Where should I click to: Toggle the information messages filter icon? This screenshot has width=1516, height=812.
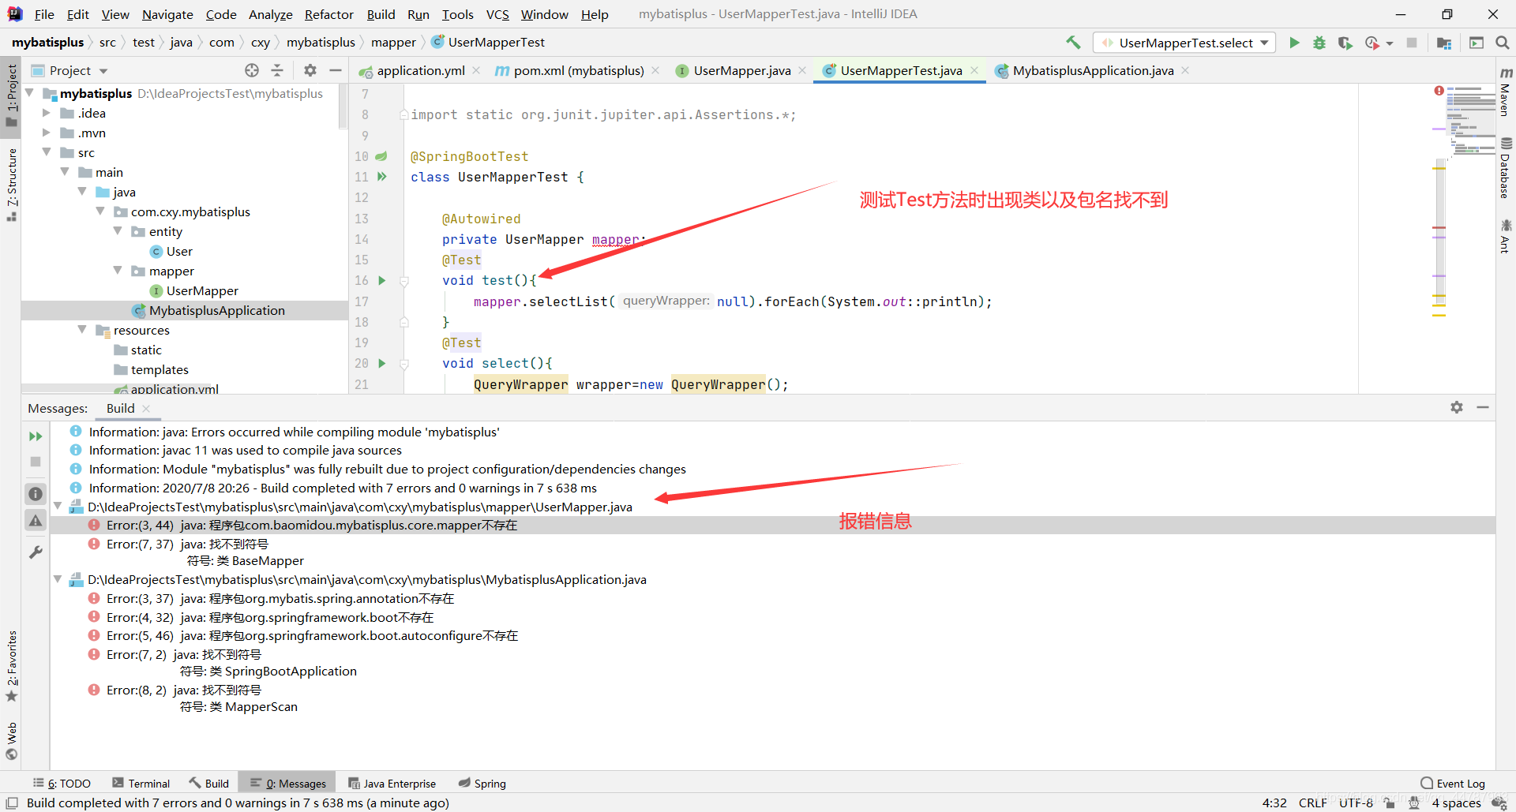click(35, 493)
